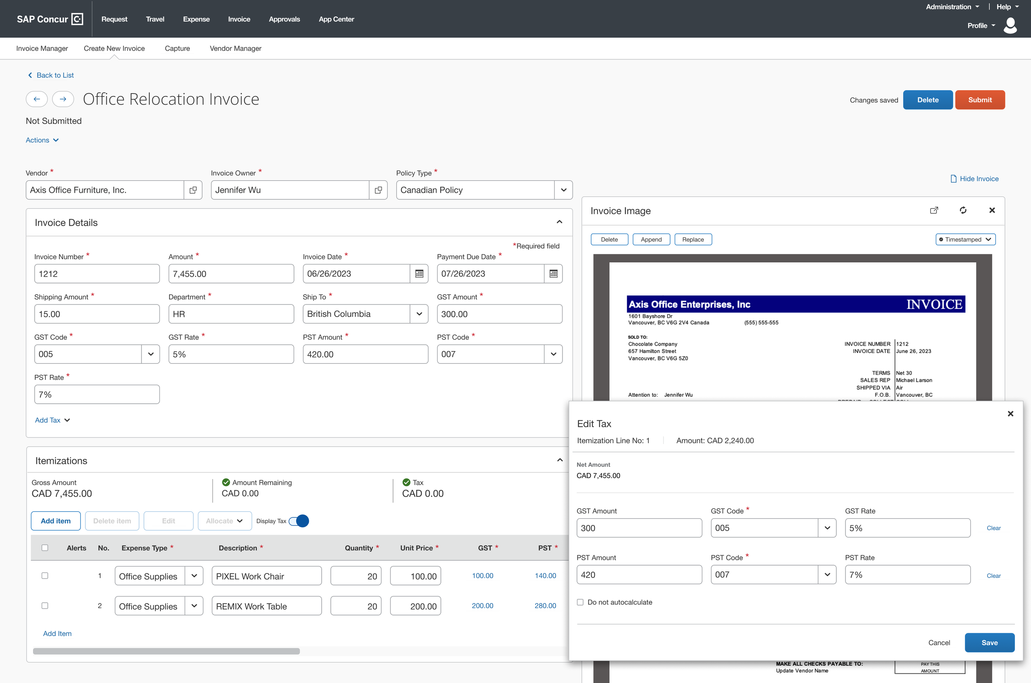Switch to the Invoice Manager tab
Screen dimensions: 1031x683
click(x=42, y=48)
